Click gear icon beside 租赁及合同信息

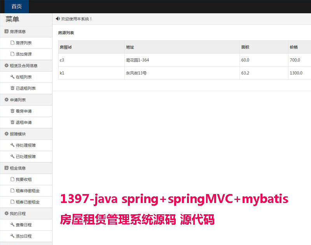pyautogui.click(x=6, y=65)
